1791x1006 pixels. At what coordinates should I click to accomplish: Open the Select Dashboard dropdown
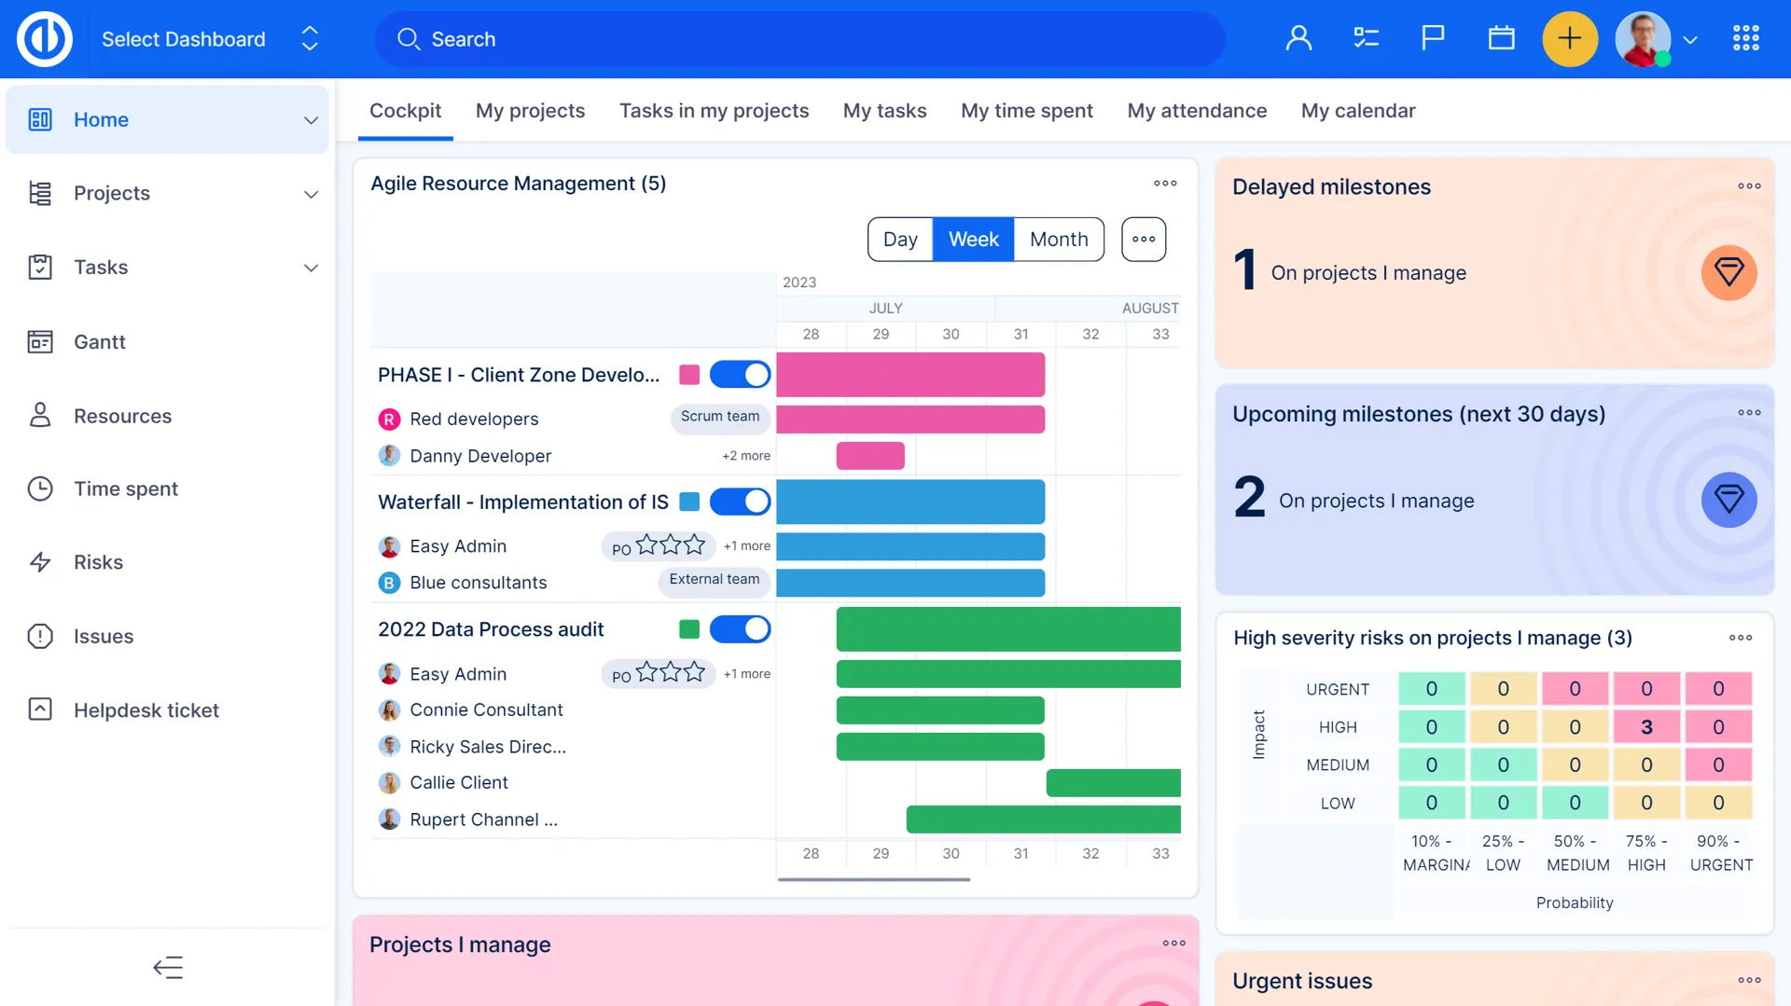210,39
